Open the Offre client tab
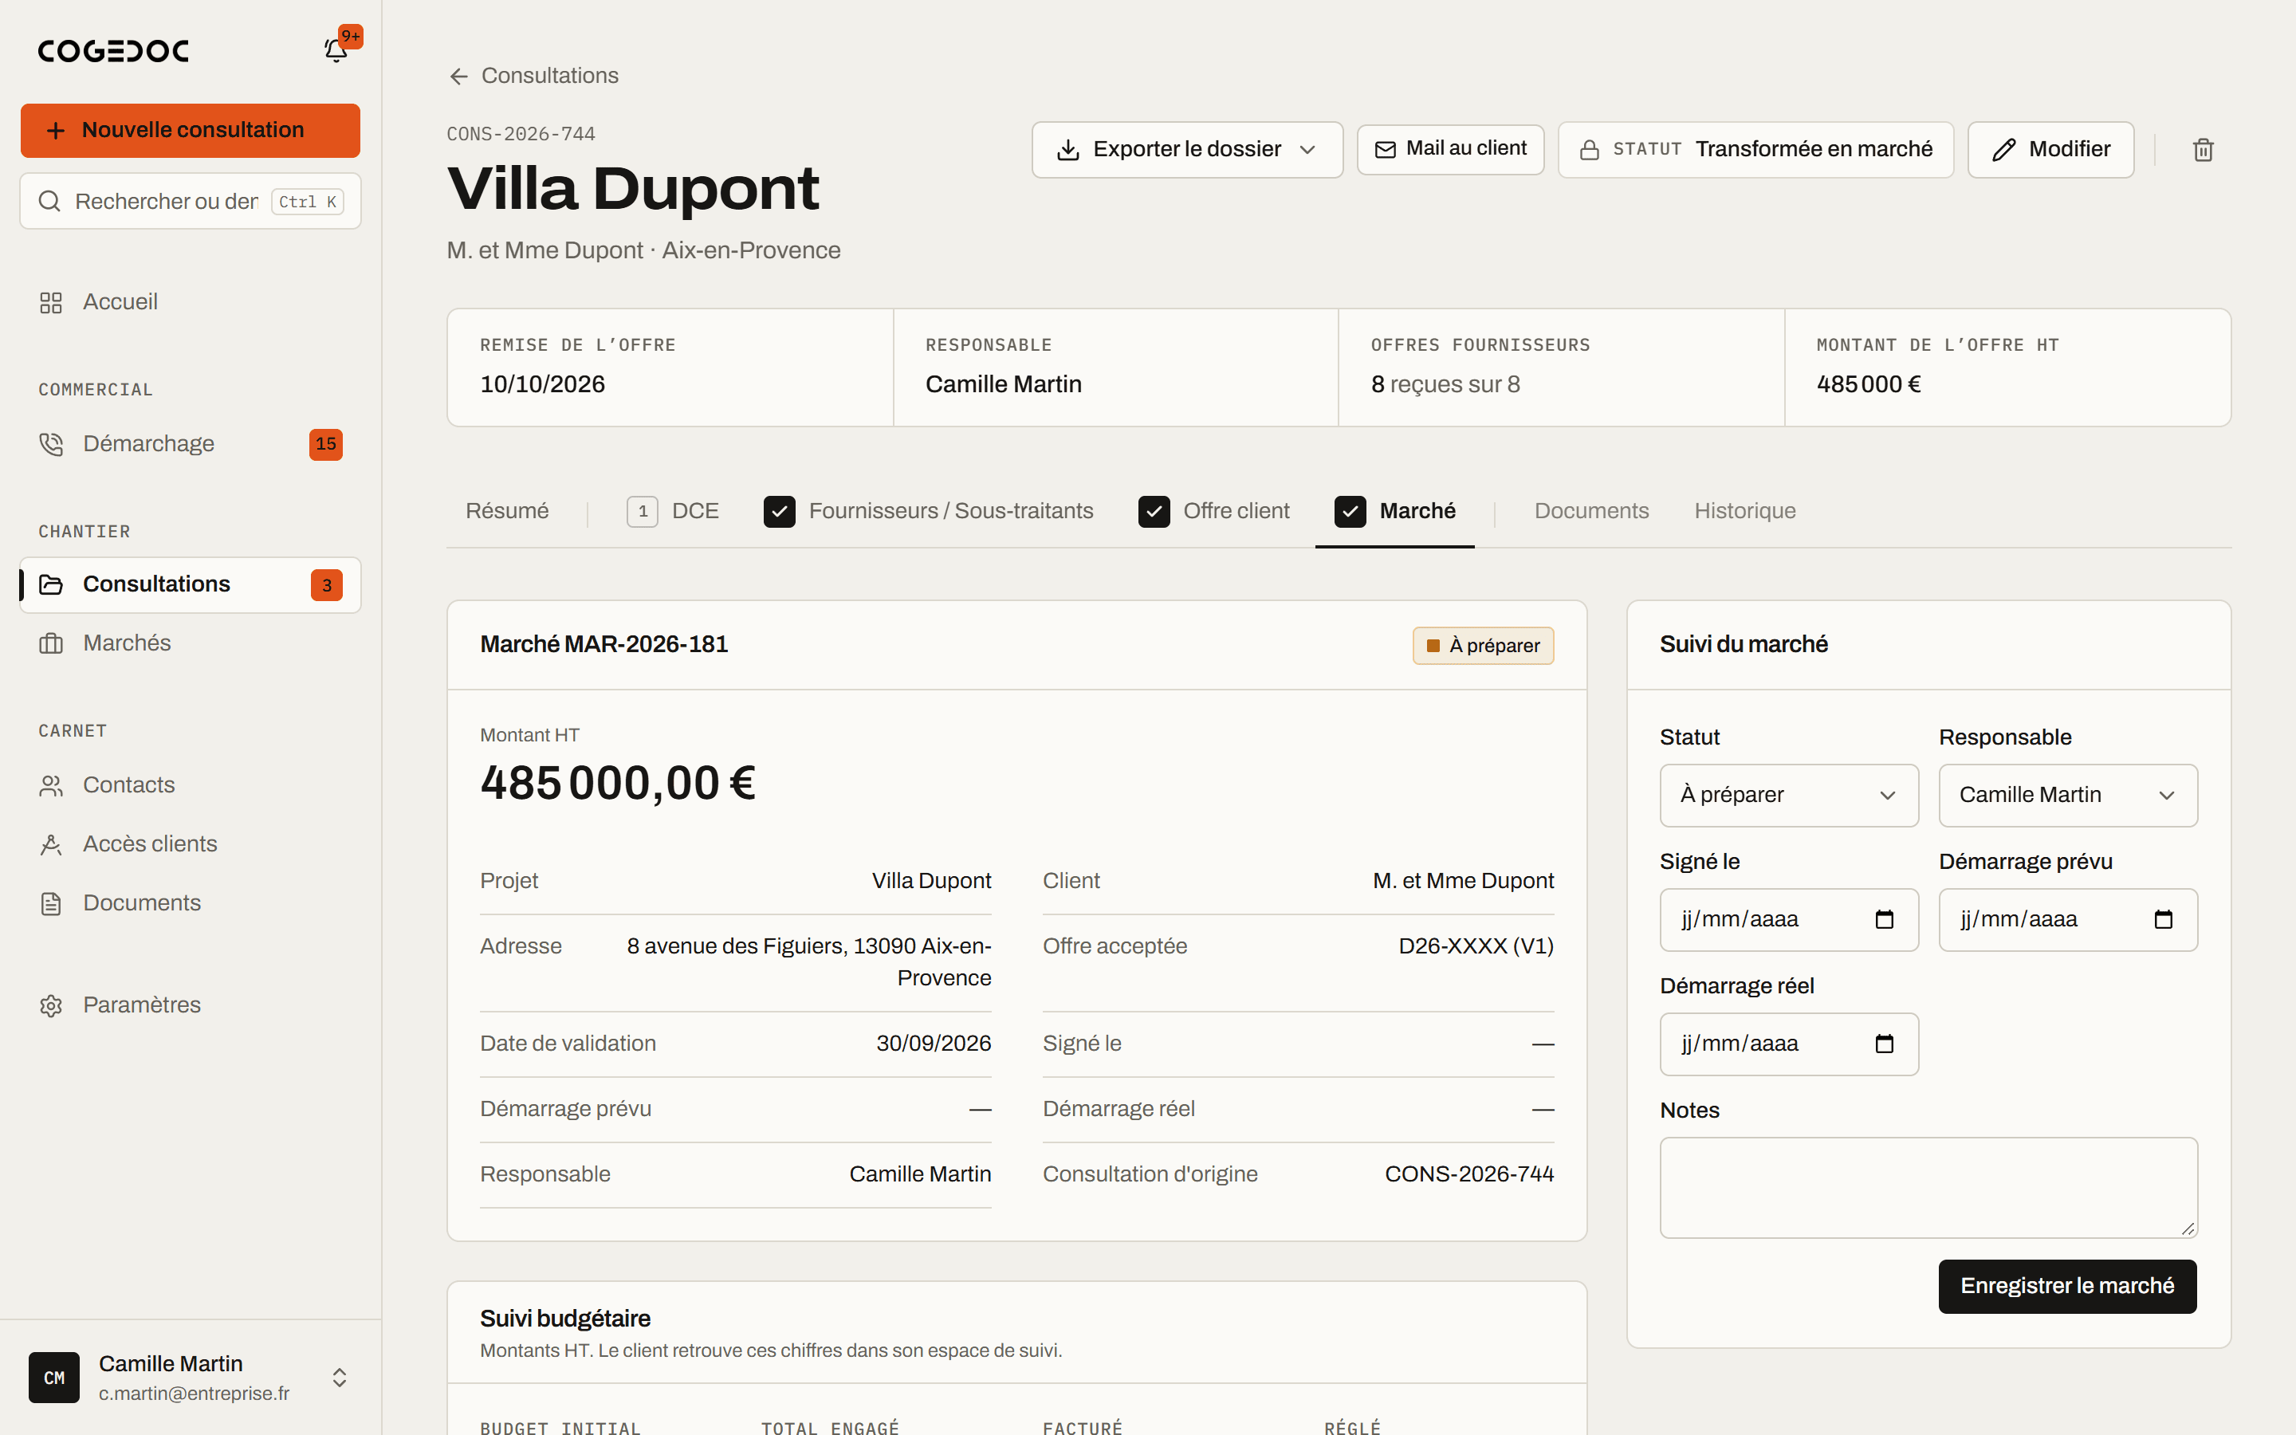Screen dimensions: 2296x1435 [x=1213, y=512]
